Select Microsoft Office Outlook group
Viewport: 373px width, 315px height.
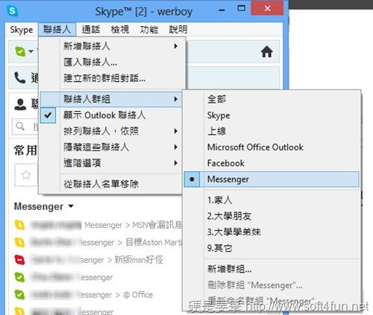click(272, 147)
